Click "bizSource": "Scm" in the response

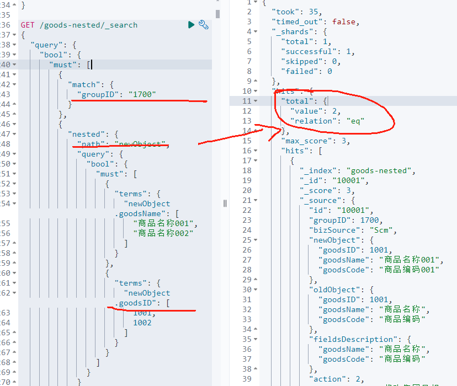pos(353,230)
